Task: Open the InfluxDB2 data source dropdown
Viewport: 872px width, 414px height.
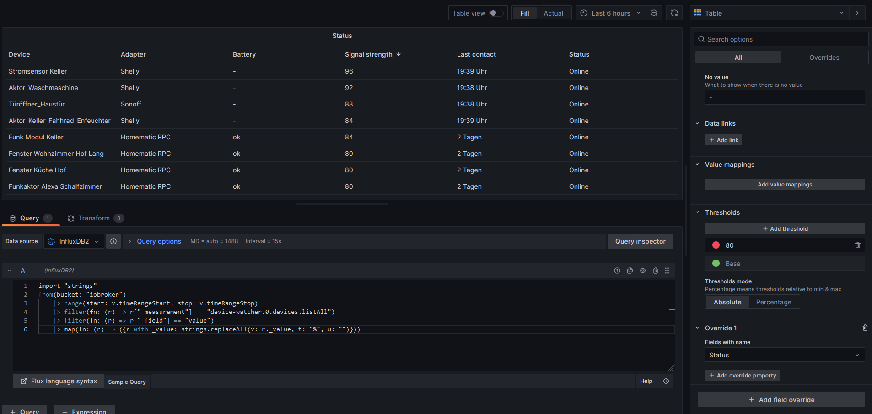Action: [74, 241]
